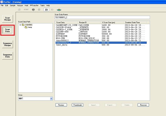This screenshot has width=166, height=116.
Task: Select the R10-2UM scan data row
Action: pyautogui.click(x=101, y=38)
